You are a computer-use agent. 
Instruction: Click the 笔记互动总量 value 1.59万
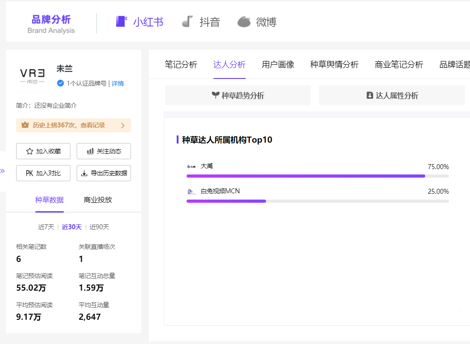pyautogui.click(x=91, y=288)
